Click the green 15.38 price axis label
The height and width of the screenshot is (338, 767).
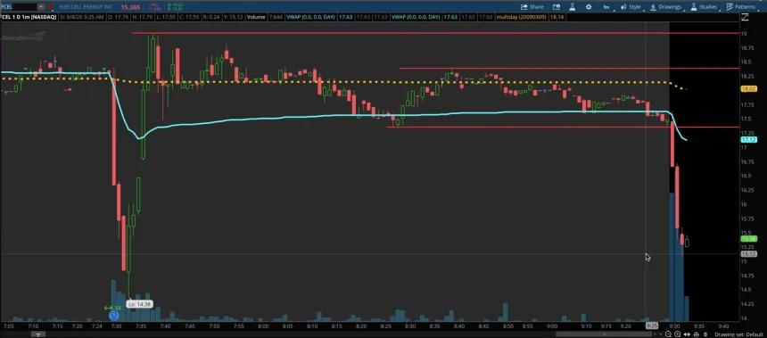click(x=749, y=239)
